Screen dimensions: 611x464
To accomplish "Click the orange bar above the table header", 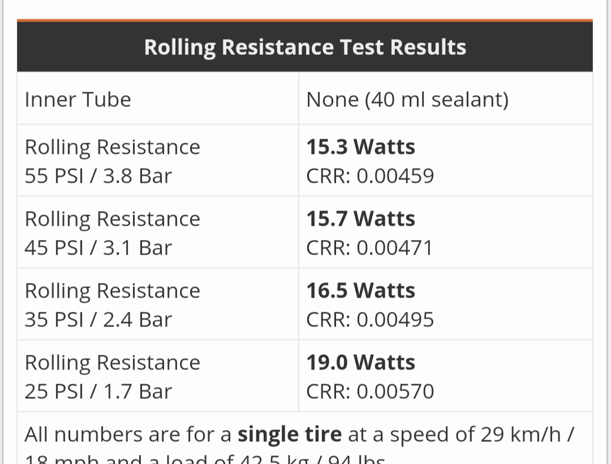I will [305, 21].
